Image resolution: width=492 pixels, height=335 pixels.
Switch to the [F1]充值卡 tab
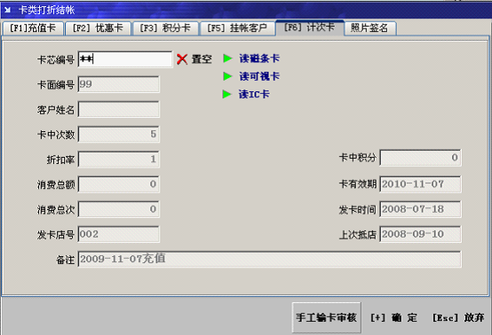33,28
